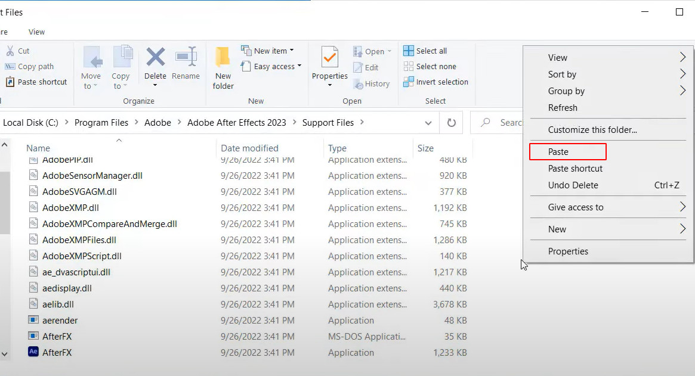Choose Paste from the context menu
Screen dimensions: 695x376
(558, 152)
